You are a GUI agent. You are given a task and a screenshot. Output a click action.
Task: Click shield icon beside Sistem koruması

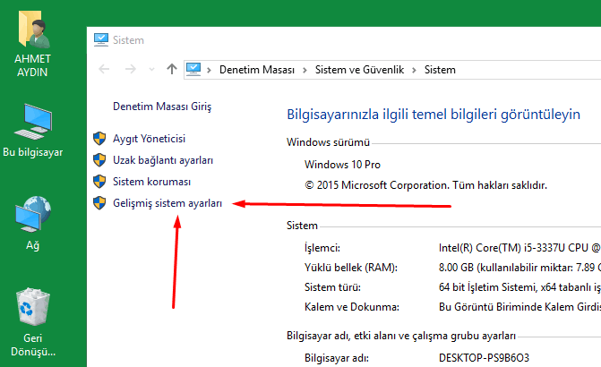[99, 182]
